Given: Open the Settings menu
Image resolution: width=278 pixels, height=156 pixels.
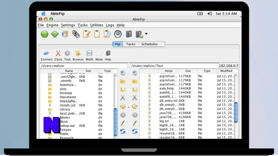Looking at the screenshot, I should tap(68, 25).
